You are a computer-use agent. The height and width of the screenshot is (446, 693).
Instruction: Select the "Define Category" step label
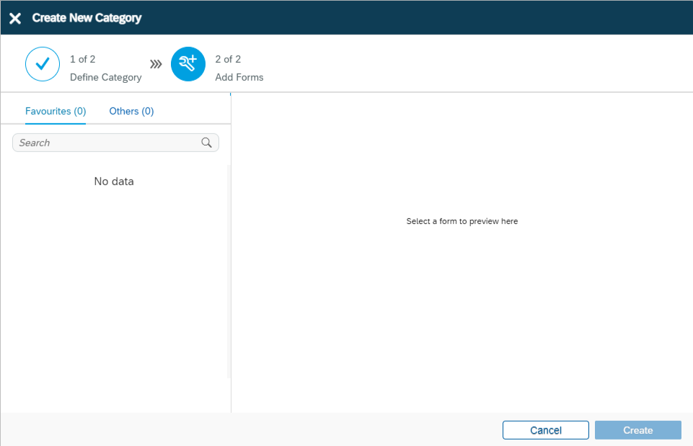(105, 77)
